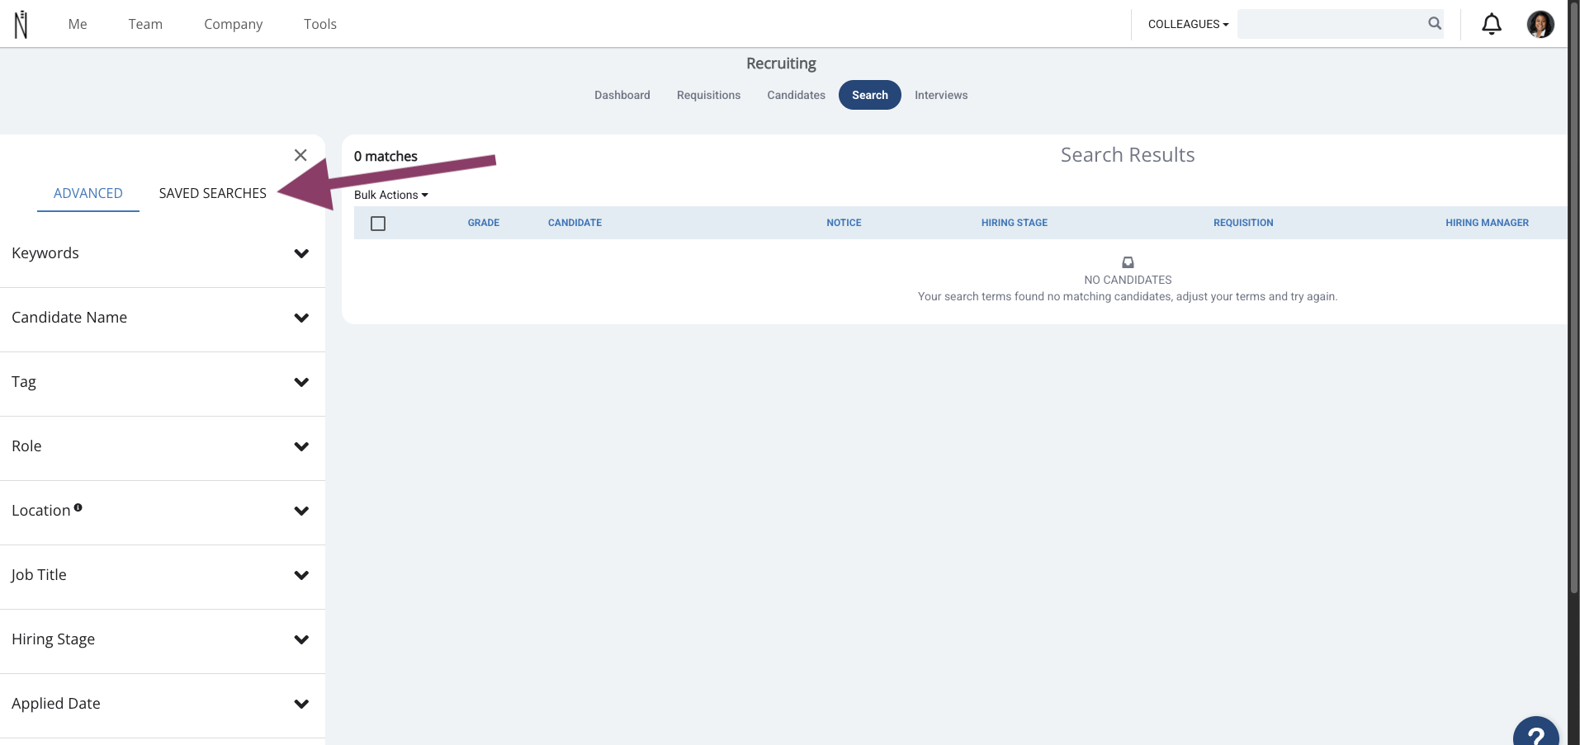Viewport: 1580px width, 745px height.
Task: Open the help question mark bubble
Action: click(1535, 731)
